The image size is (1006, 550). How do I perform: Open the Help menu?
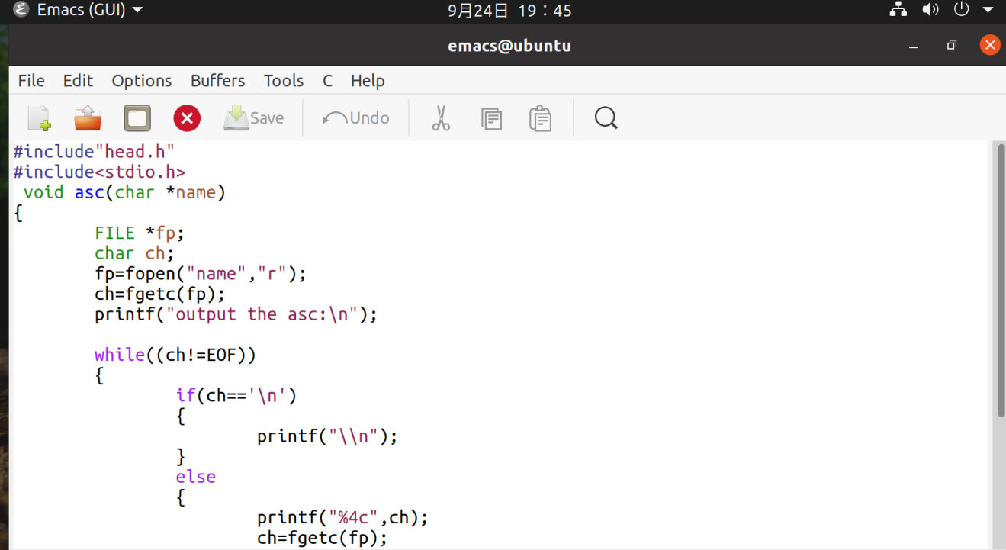coord(368,81)
